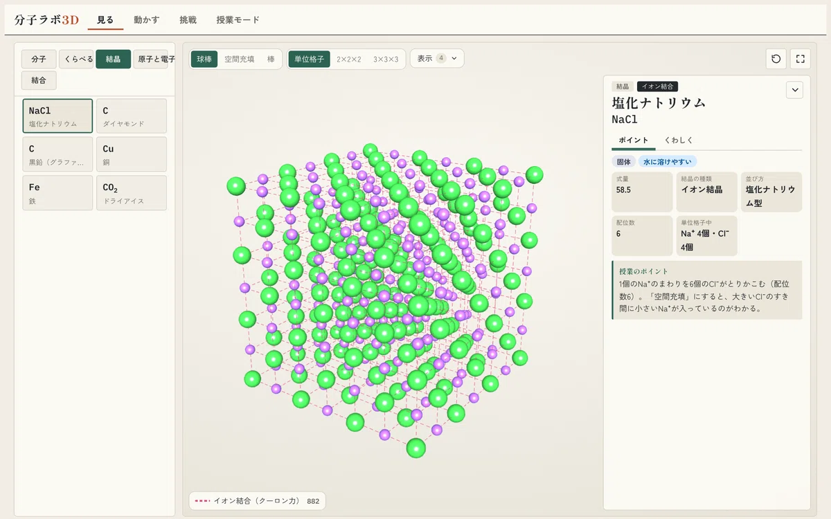The height and width of the screenshot is (519, 831).
Task: Set display style to 空間充填
Action: click(x=239, y=60)
